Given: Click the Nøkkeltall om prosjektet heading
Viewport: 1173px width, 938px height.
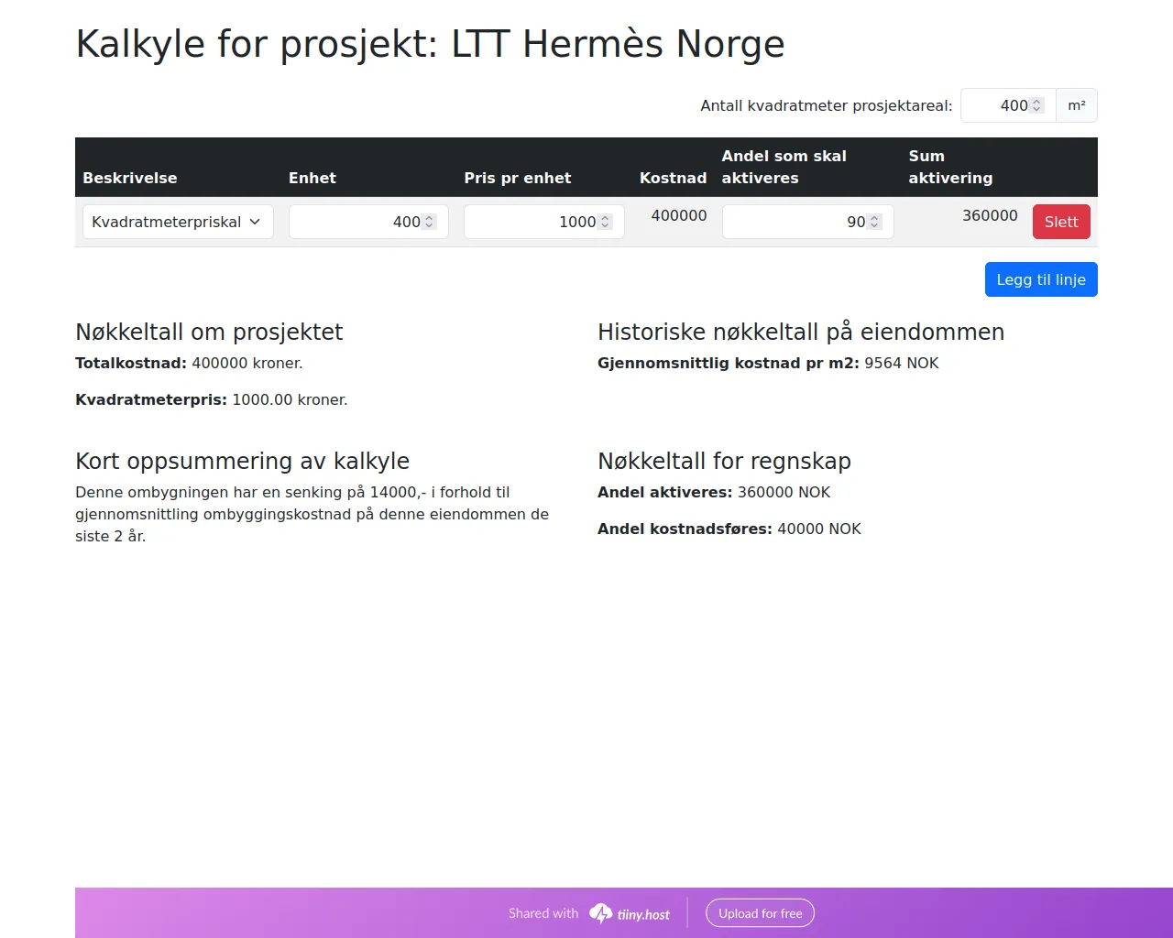Looking at the screenshot, I should [209, 332].
